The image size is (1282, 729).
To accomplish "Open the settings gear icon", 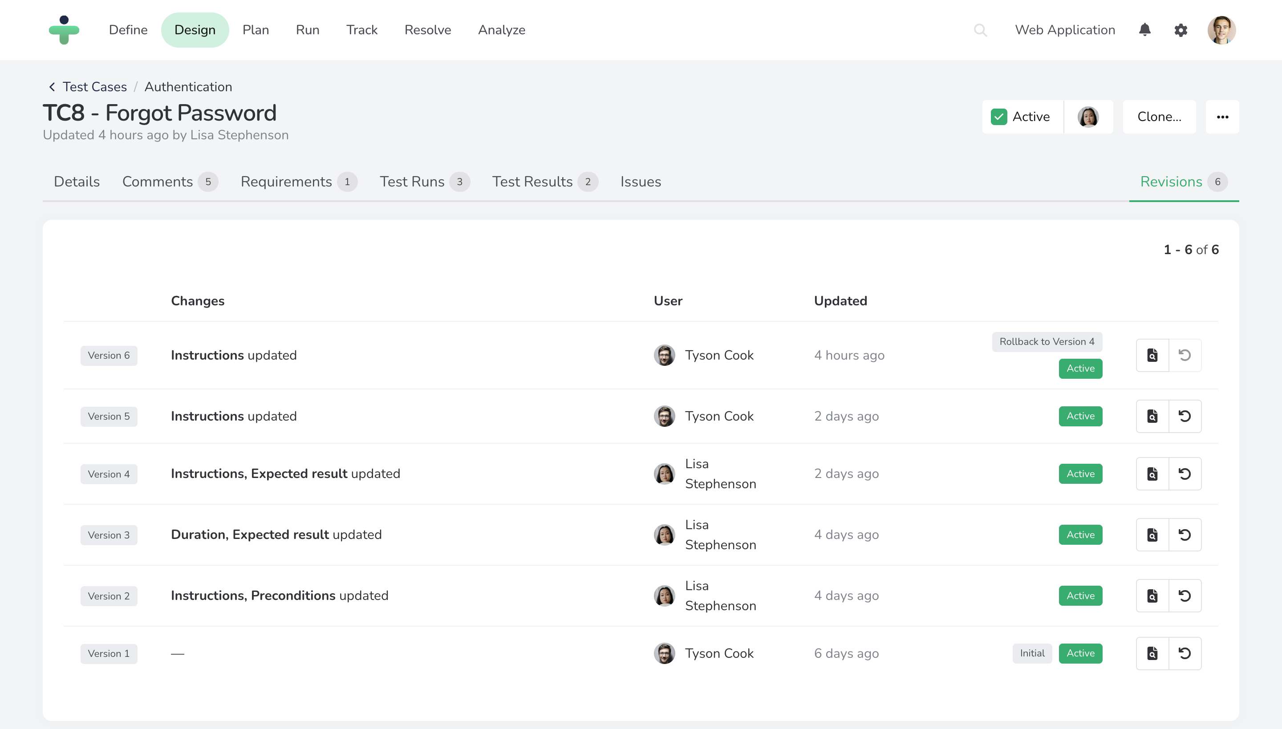I will tap(1181, 30).
